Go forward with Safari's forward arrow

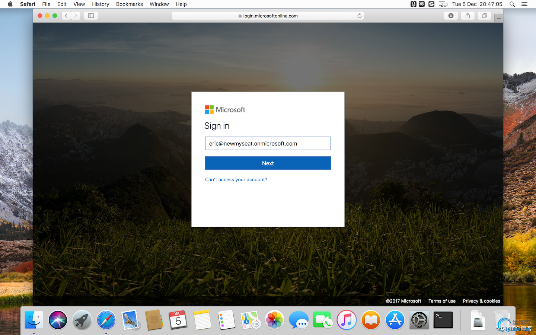(76, 16)
